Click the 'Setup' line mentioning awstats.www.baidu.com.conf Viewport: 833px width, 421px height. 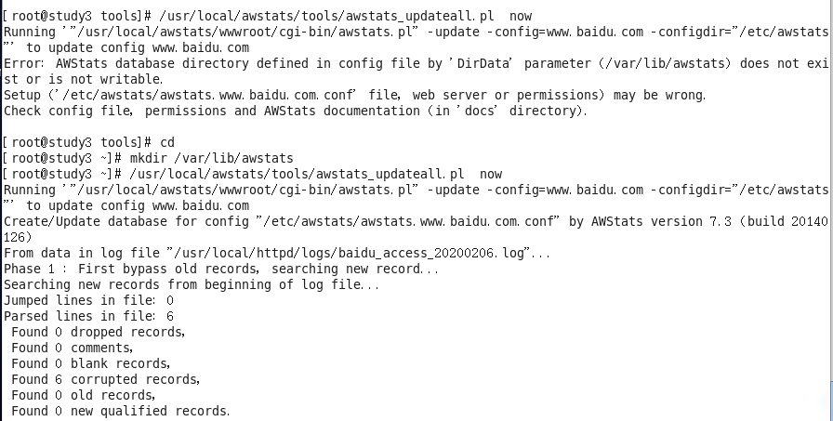(x=353, y=95)
